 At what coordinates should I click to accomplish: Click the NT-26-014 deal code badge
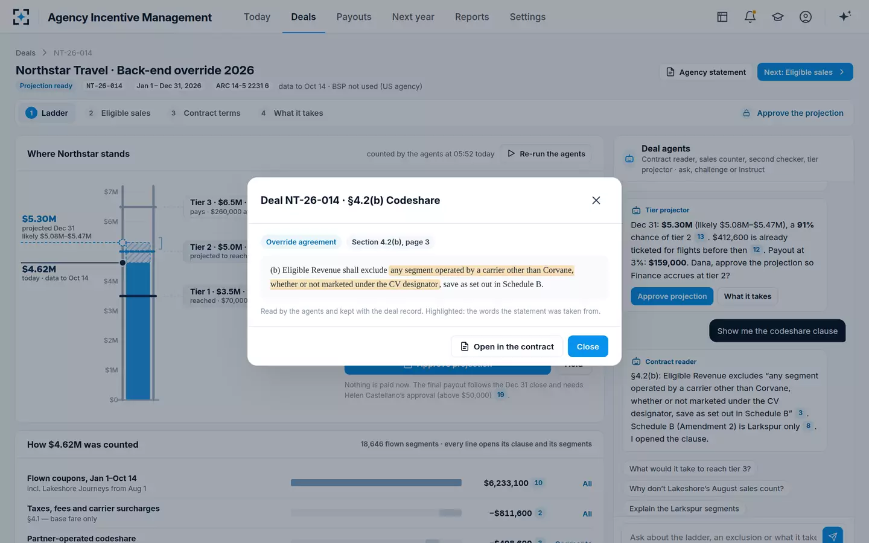104,86
